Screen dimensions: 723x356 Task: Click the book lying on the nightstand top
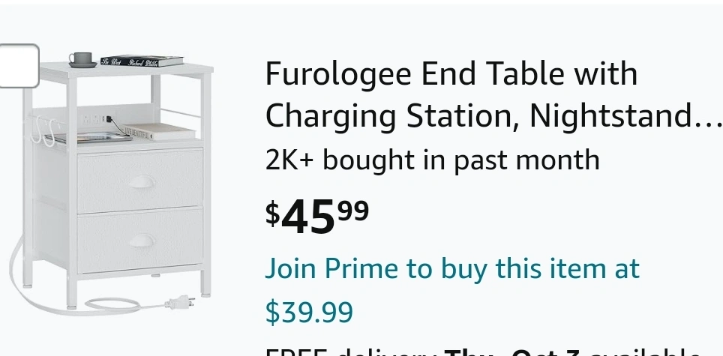[x=144, y=61]
